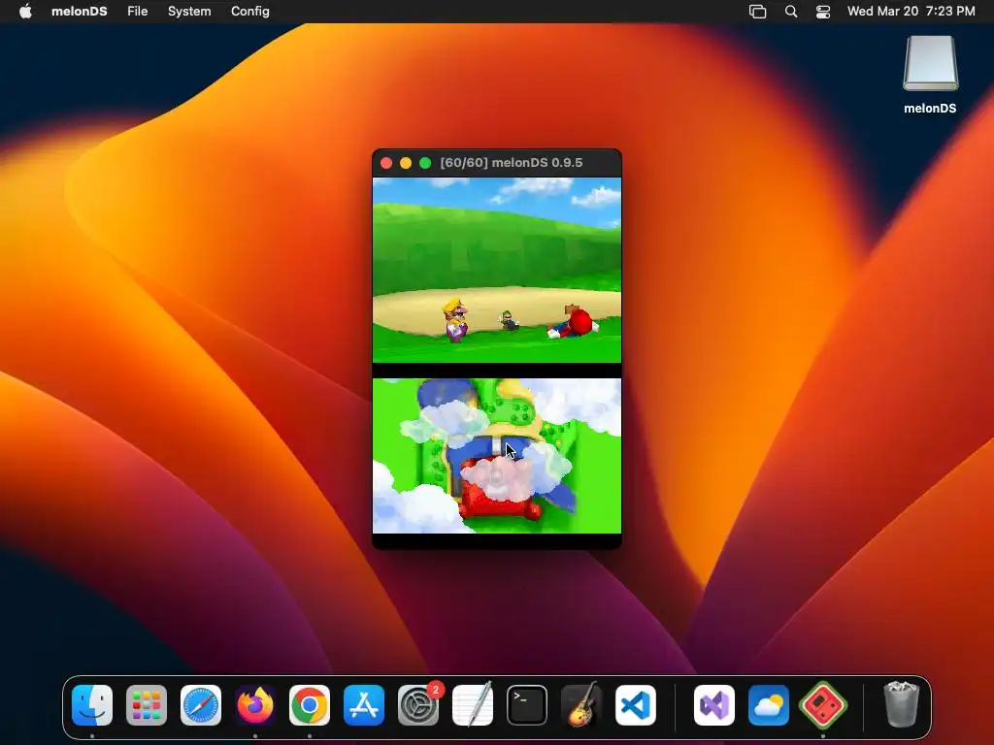Zoom the melonDS window with green button
The width and height of the screenshot is (994, 745).
pyautogui.click(x=425, y=163)
